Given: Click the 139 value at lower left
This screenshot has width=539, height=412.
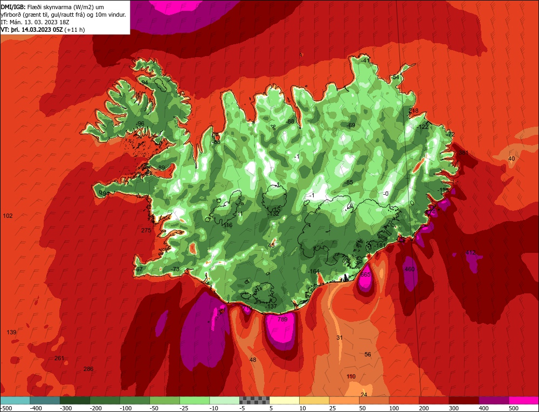Looking at the screenshot, I should 11,332.
